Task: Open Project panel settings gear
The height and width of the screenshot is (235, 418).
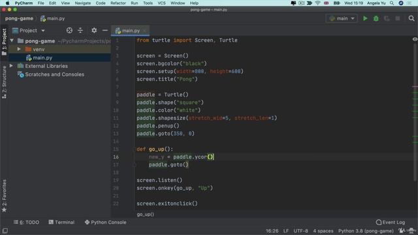Action: pos(94,31)
